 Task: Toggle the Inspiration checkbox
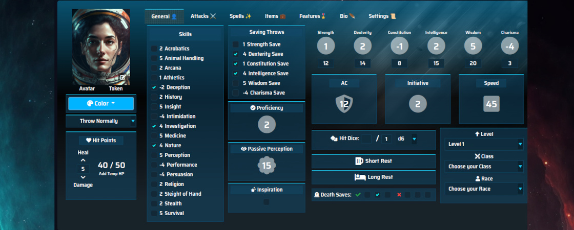(266, 202)
